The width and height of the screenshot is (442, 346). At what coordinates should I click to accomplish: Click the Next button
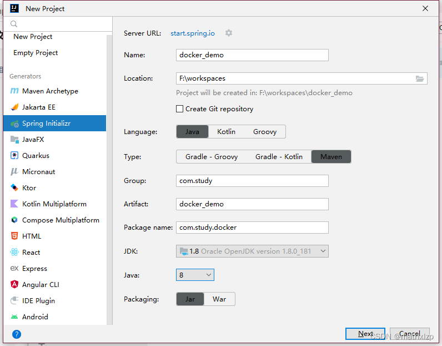pyautogui.click(x=365, y=334)
